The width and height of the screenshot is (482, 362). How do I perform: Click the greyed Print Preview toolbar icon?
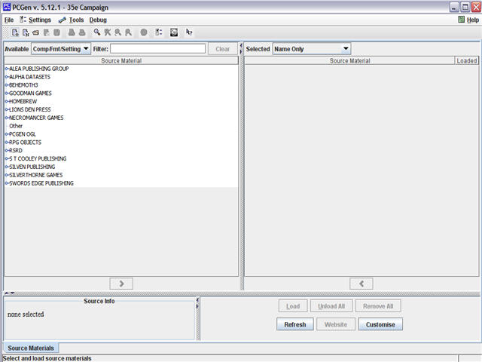(x=72, y=32)
